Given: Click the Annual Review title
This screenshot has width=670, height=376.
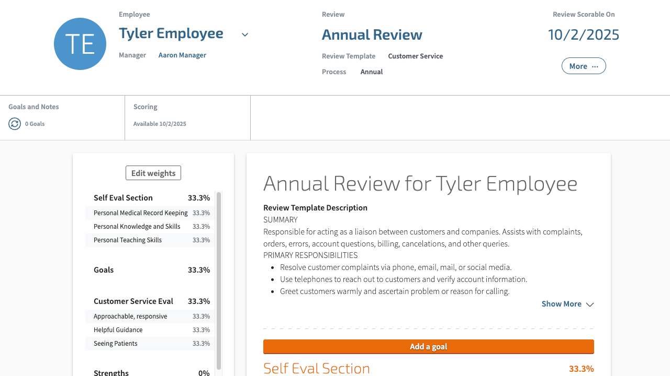Looking at the screenshot, I should [372, 35].
